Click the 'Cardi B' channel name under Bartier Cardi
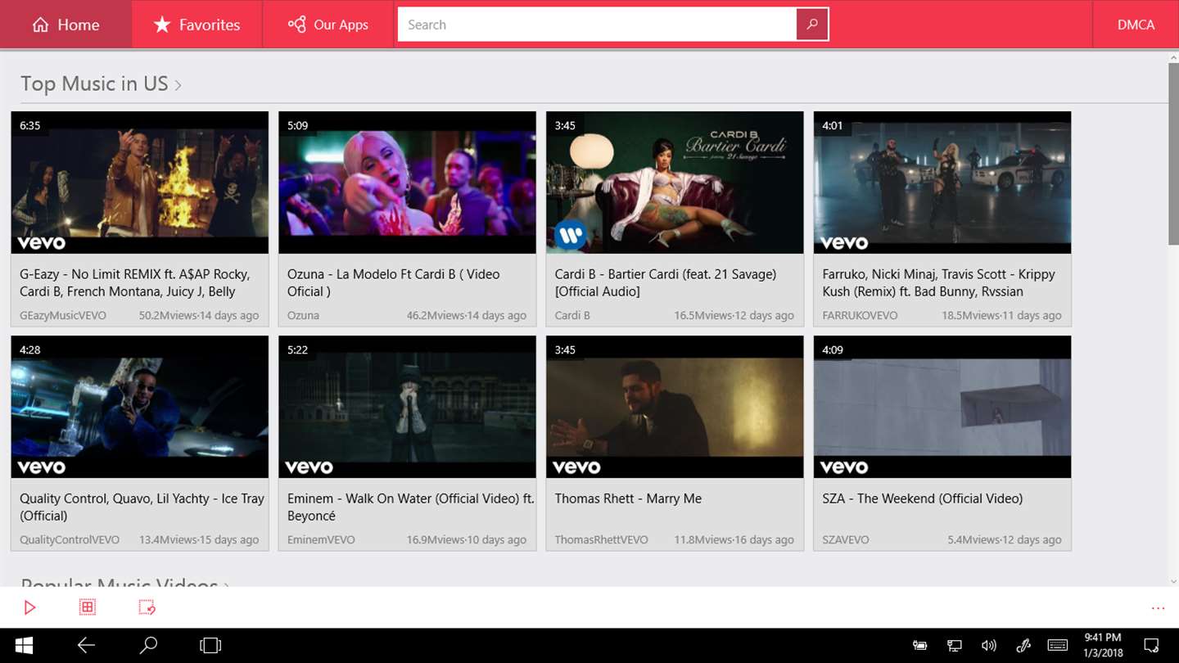This screenshot has width=1179, height=663. tap(572, 315)
